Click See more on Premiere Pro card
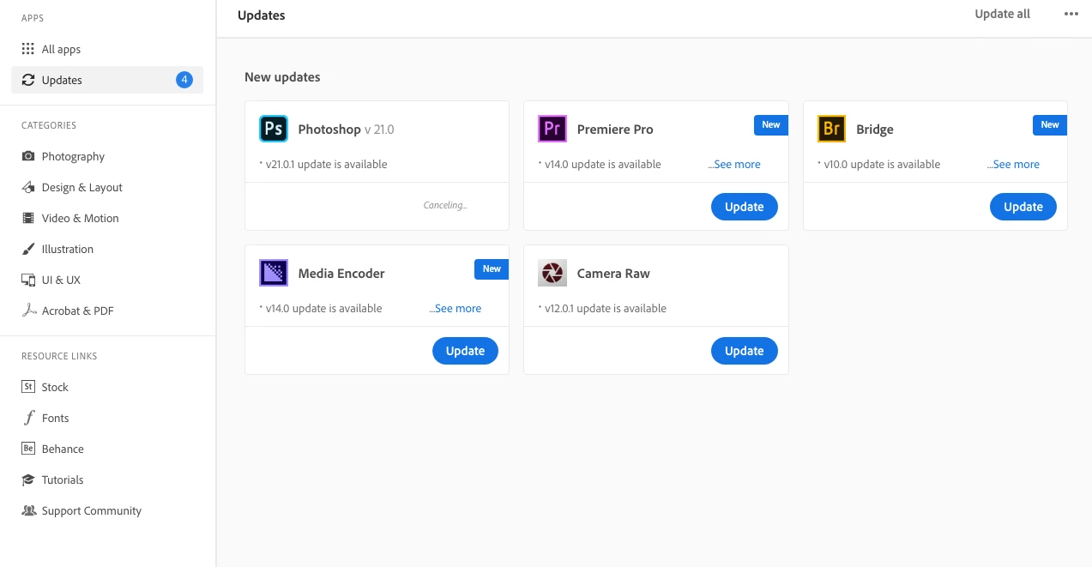The image size is (1092, 567). [x=734, y=164]
